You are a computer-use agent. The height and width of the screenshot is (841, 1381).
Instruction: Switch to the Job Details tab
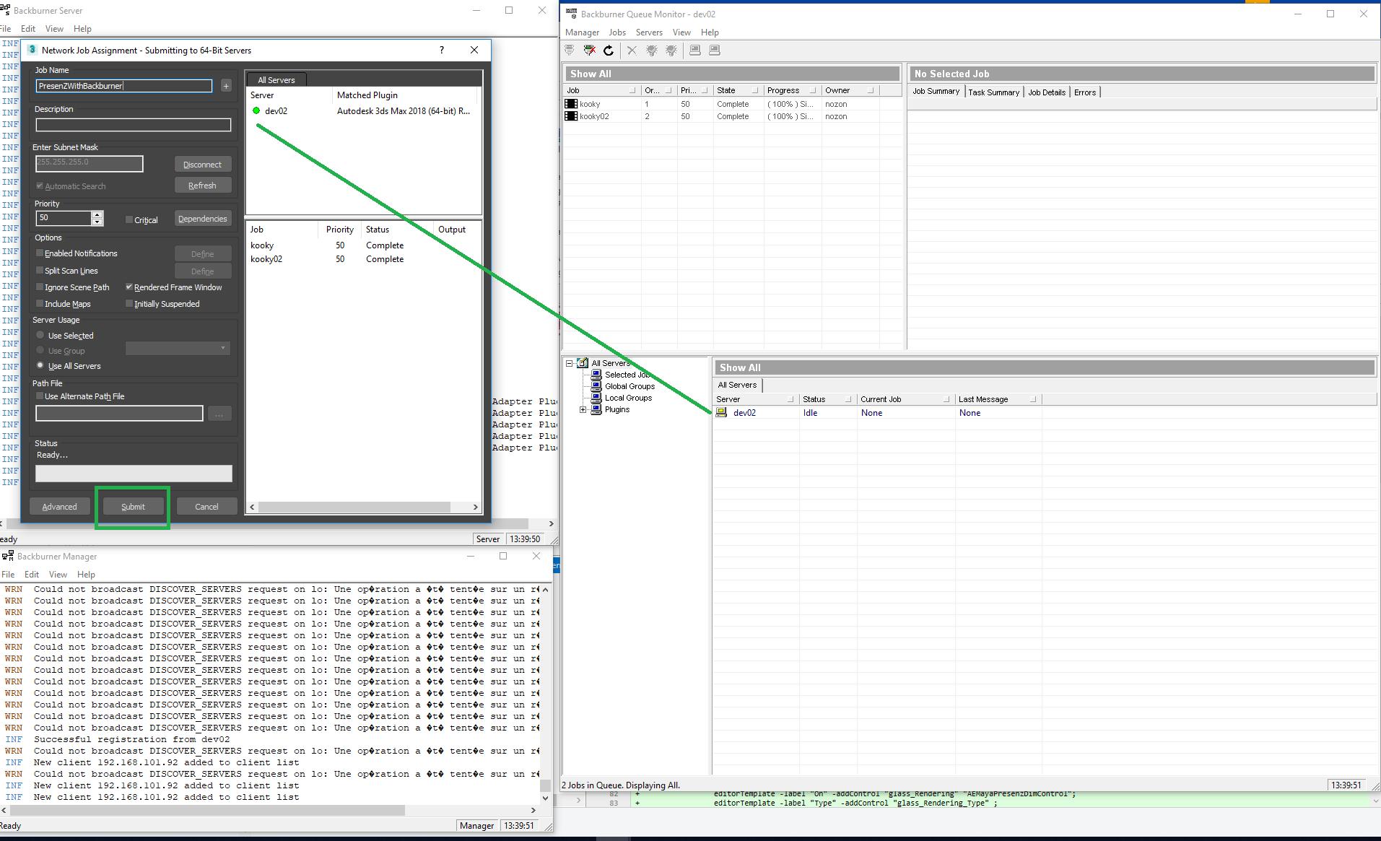point(1047,92)
